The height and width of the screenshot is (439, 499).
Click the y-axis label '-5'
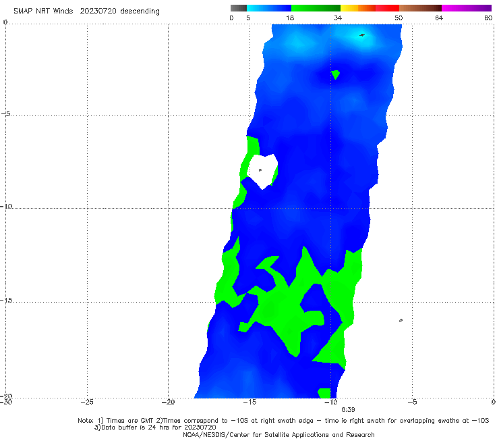coord(6,114)
